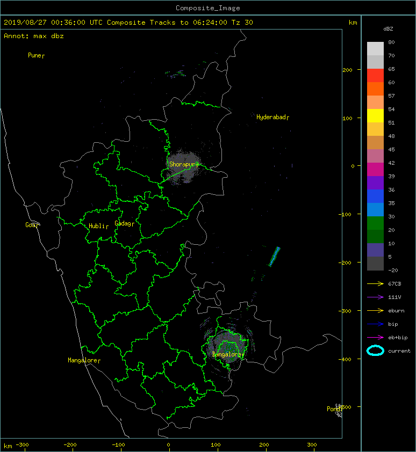The height and width of the screenshot is (452, 416).
Task: Click the 0 label on bottom axis
Action: (x=169, y=445)
